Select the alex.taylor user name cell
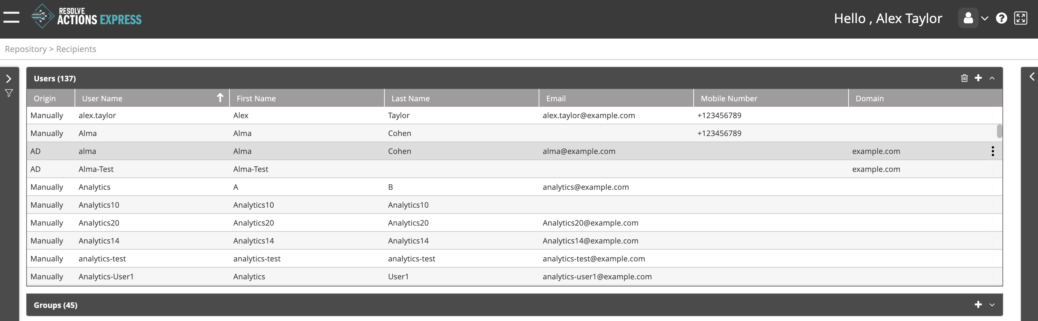 (97, 115)
